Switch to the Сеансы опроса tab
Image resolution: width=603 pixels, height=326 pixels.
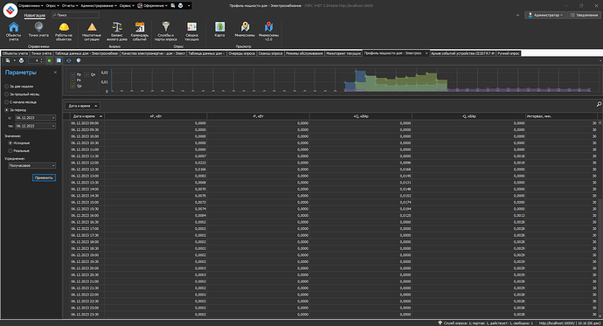click(270, 53)
